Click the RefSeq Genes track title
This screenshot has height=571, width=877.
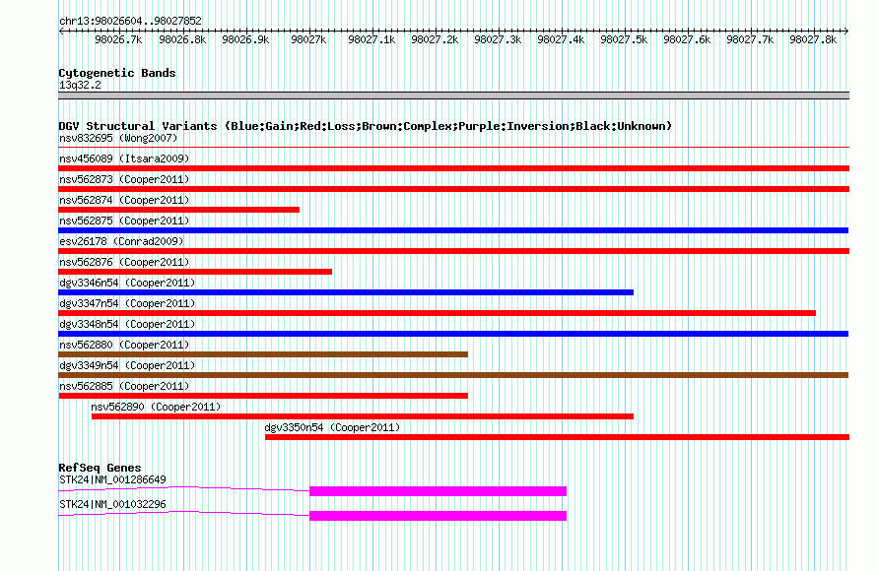tap(100, 468)
